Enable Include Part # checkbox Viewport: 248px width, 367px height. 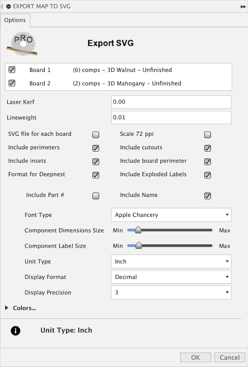click(96, 196)
